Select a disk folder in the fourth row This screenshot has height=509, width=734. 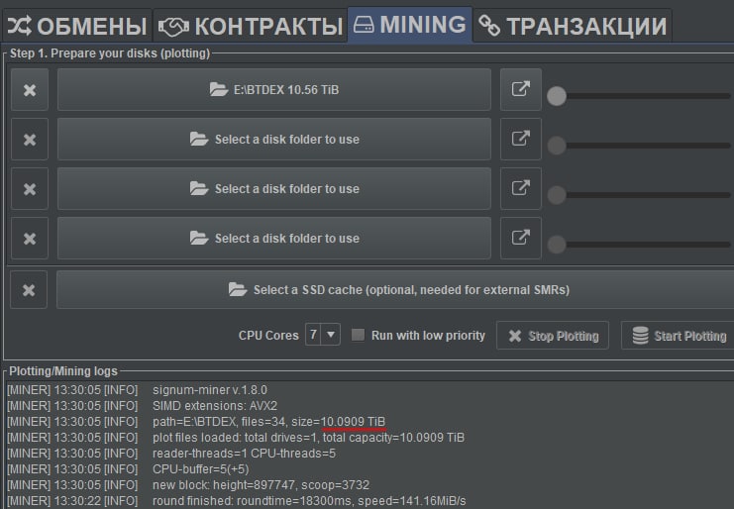click(274, 239)
